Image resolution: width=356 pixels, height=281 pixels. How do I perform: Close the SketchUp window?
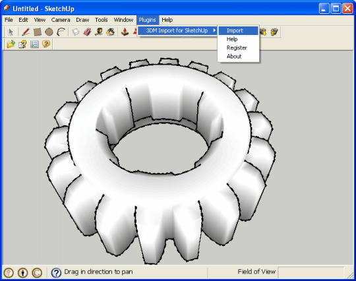coord(347,9)
